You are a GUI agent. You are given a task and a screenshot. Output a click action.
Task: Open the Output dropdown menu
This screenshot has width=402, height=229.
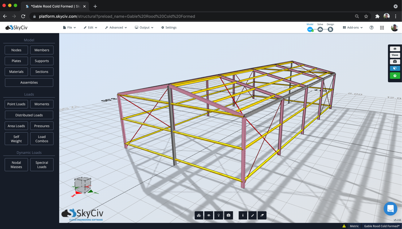click(144, 27)
